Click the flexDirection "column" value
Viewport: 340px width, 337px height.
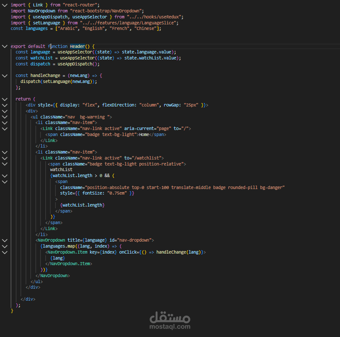pos(149,105)
